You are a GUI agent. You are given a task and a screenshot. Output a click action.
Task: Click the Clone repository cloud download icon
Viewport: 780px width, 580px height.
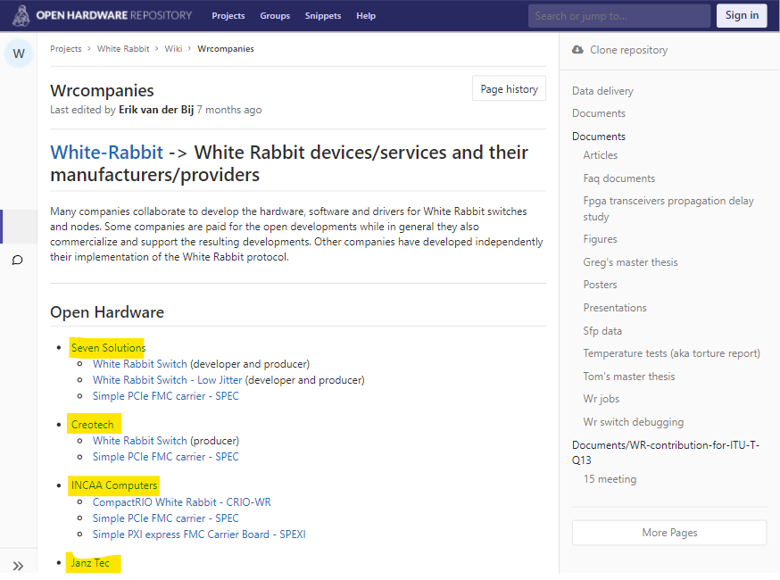tap(577, 50)
